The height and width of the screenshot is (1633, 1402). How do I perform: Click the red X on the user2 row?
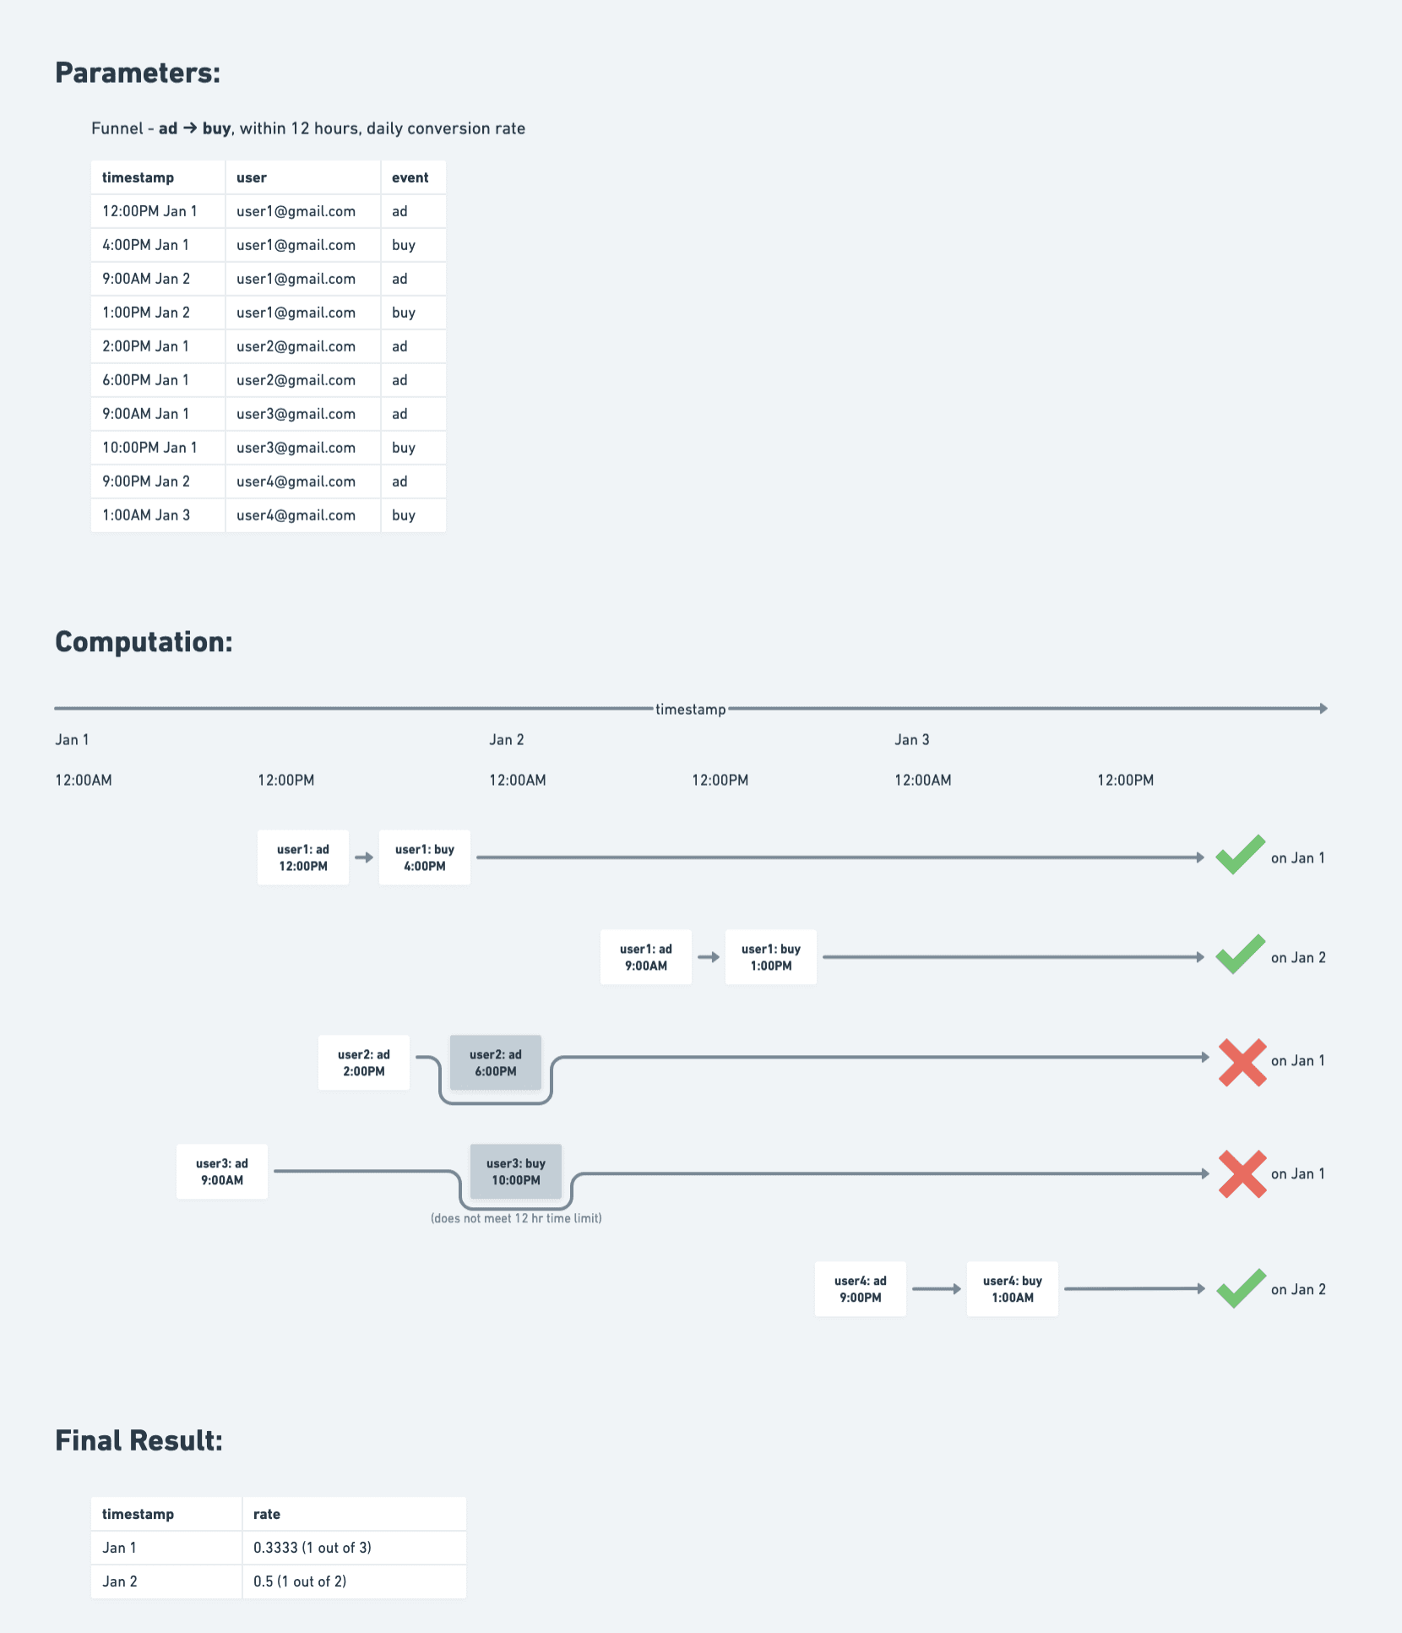pos(1242,1062)
